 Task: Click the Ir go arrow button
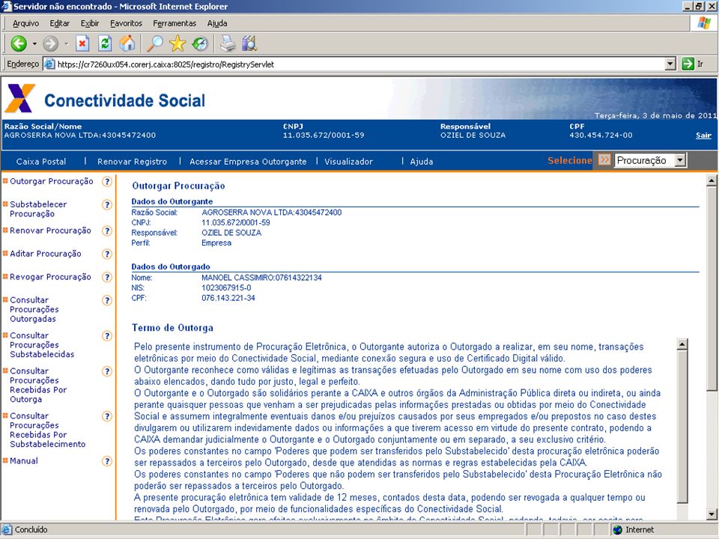coord(688,64)
